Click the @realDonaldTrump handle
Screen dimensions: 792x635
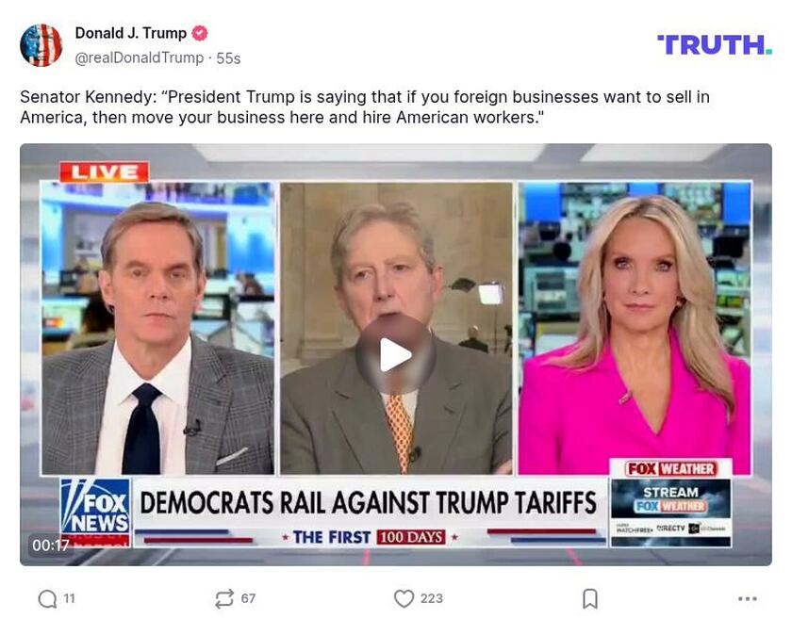[x=140, y=58]
